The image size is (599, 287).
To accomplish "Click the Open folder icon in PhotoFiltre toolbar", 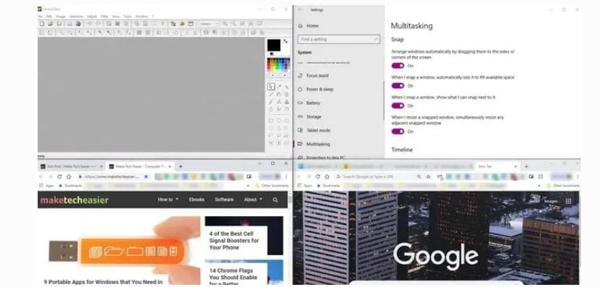I will (51, 24).
